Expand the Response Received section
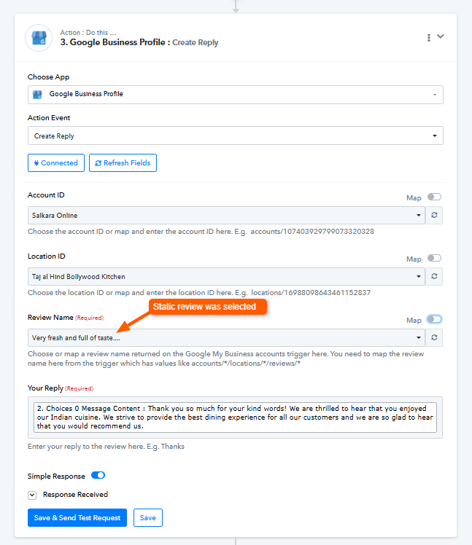472x545 pixels. click(32, 495)
